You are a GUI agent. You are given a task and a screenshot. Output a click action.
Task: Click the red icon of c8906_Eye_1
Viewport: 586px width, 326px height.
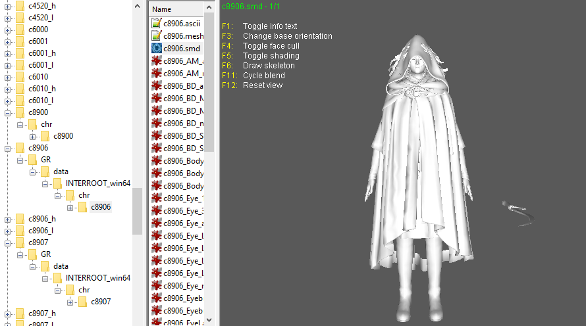pyautogui.click(x=157, y=198)
